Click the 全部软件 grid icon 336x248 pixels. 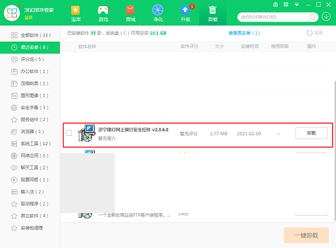14,35
